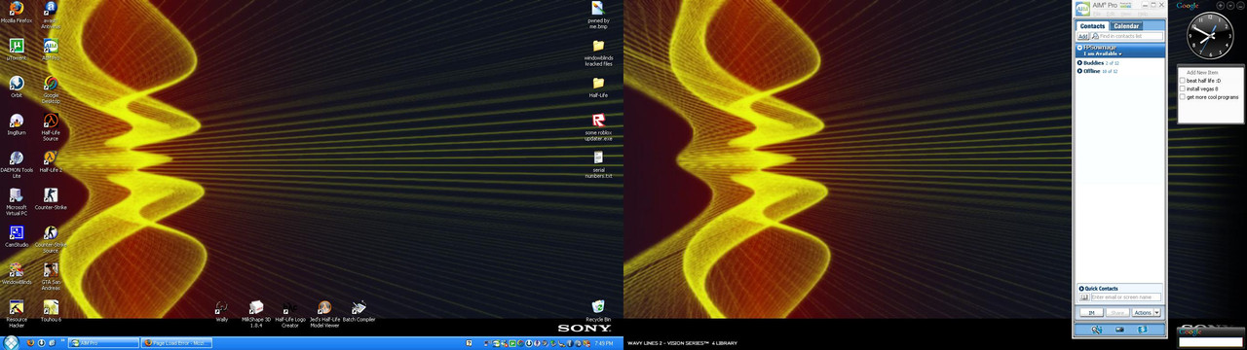The width and height of the screenshot is (1247, 350).
Task: Click the Actions button in AIM
Action: 1143,313
